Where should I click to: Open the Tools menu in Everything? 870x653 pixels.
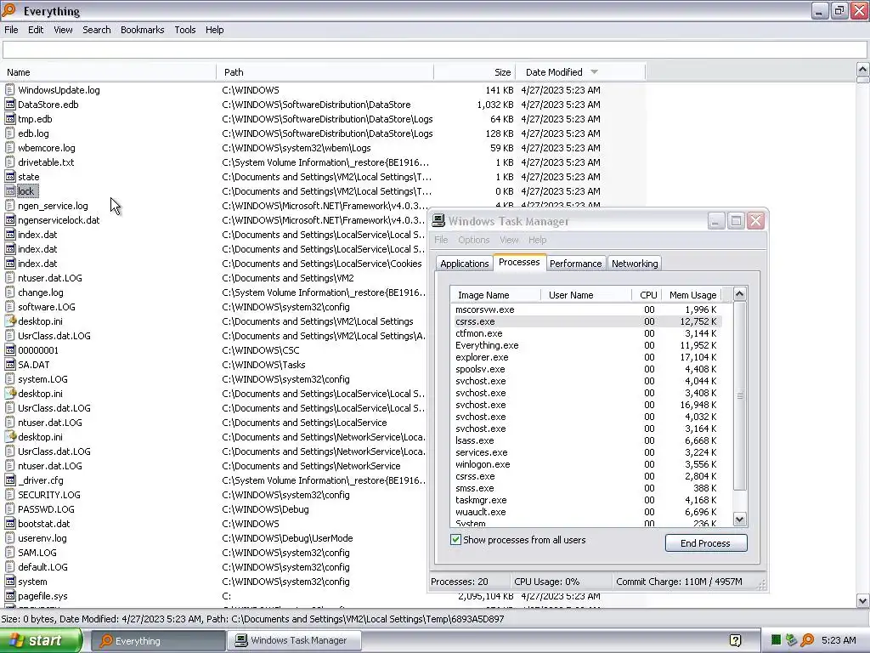pos(184,30)
